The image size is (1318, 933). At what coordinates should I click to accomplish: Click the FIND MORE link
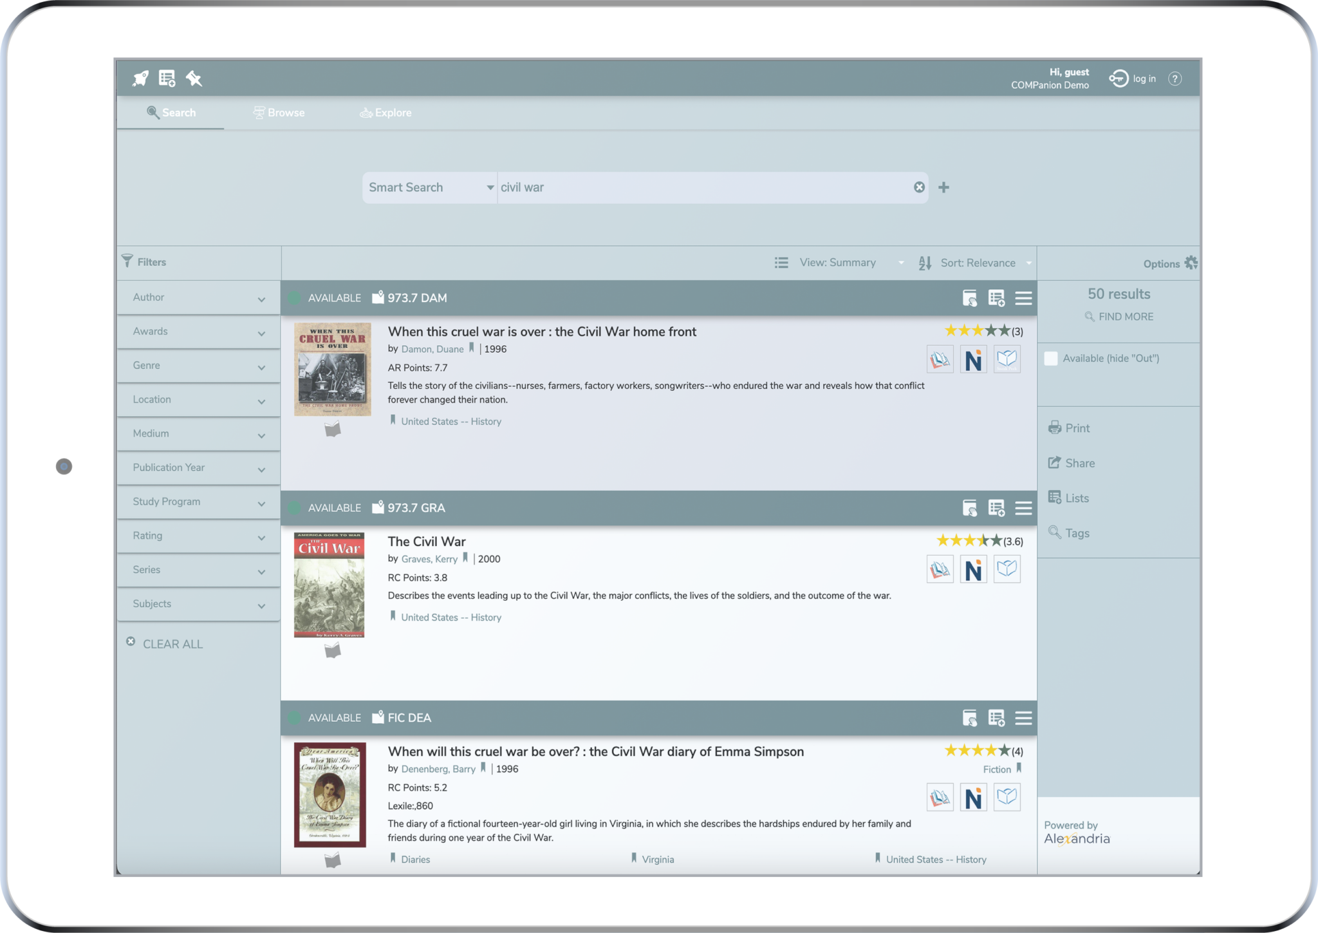pyautogui.click(x=1118, y=316)
